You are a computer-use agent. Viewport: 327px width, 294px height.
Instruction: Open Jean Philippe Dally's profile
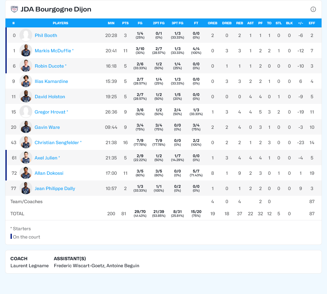point(55,188)
